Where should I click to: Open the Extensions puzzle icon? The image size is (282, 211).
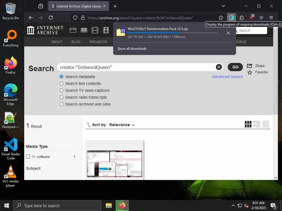[242, 18]
